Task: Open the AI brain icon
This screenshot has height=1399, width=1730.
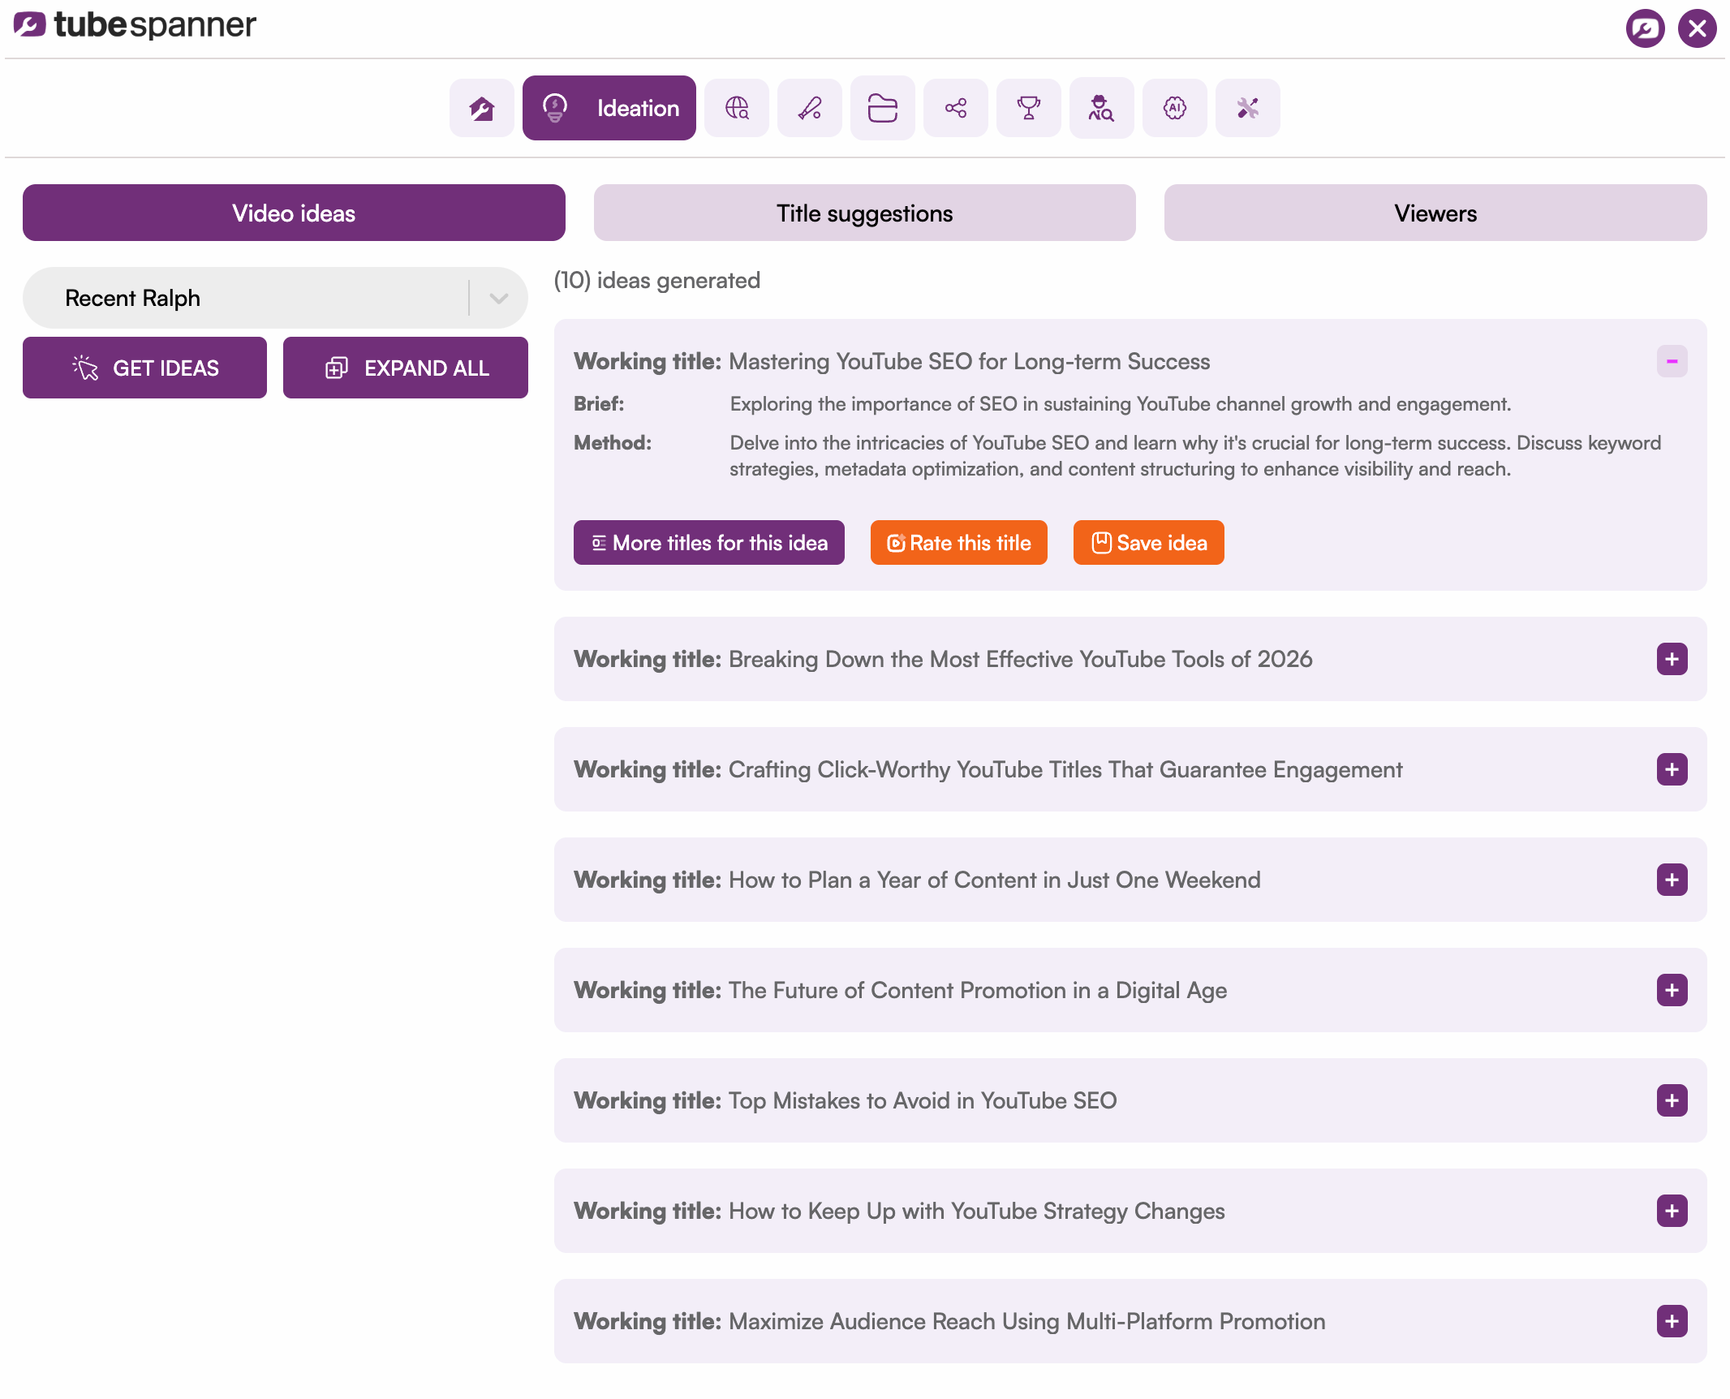Action: [1175, 108]
